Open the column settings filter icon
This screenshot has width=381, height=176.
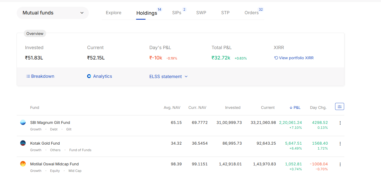[x=339, y=107]
